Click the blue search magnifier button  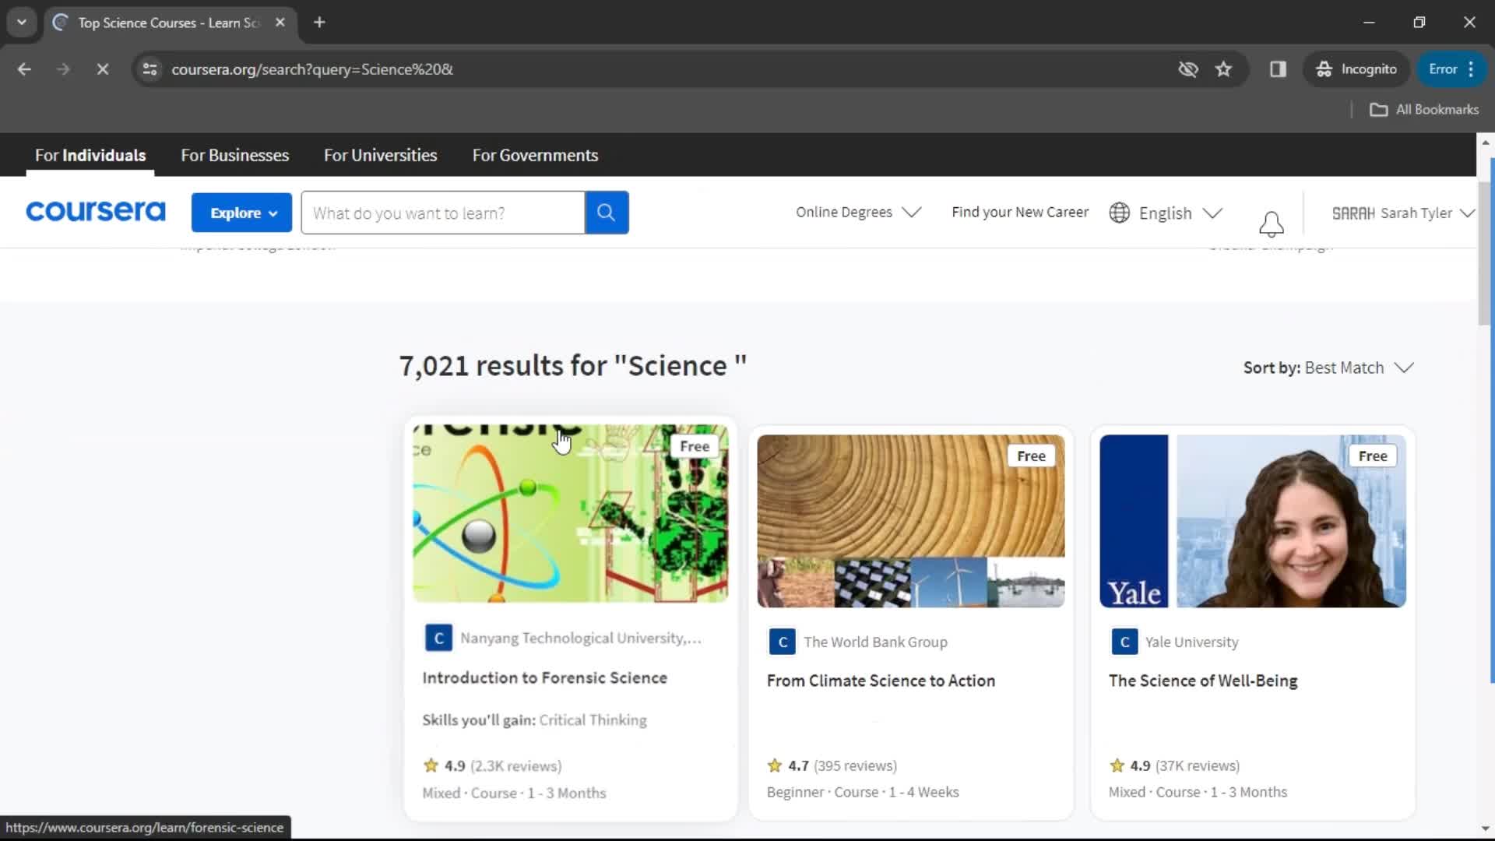click(607, 213)
